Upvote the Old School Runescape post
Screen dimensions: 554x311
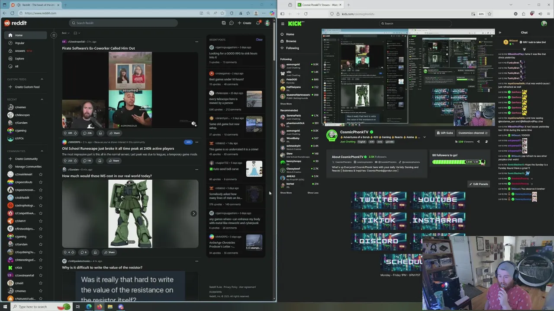(x=65, y=161)
